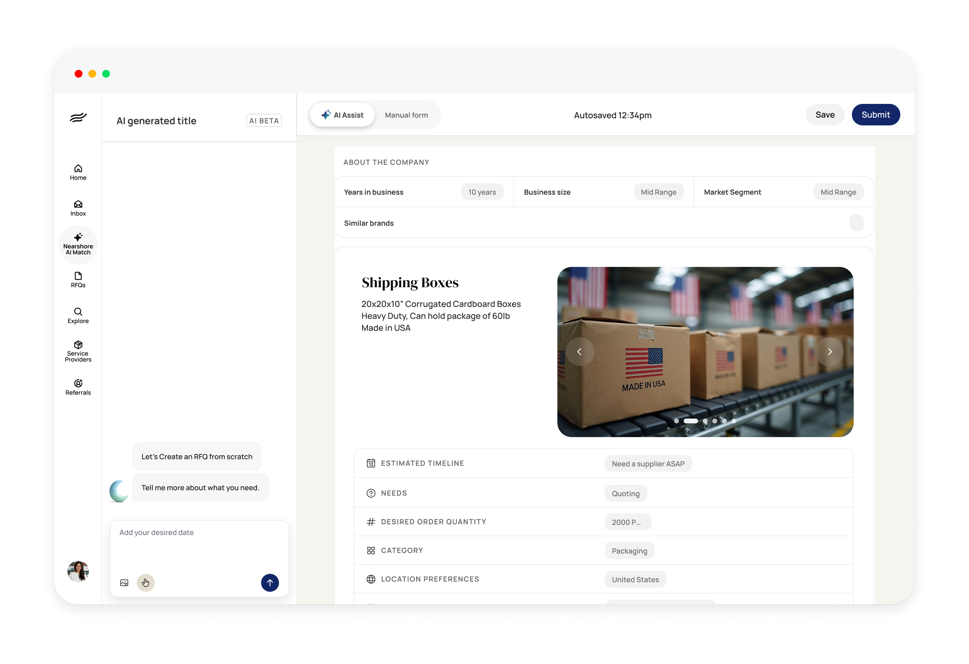
Task: Submit the RFQ with Submit button
Action: pos(876,115)
